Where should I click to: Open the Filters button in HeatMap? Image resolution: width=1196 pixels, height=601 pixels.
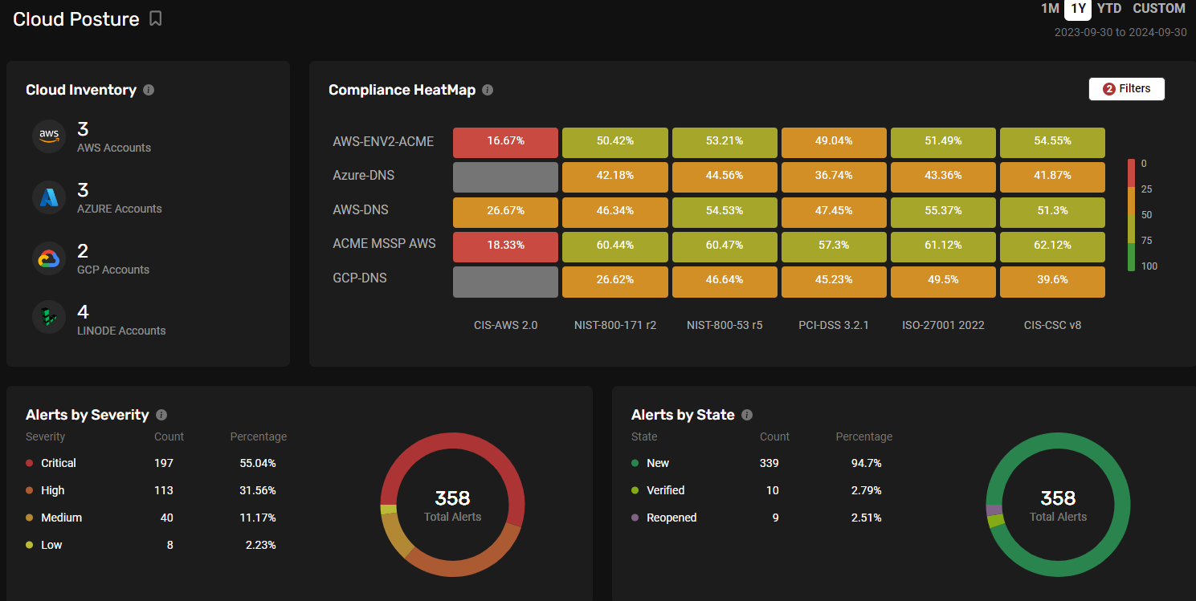pyautogui.click(x=1126, y=89)
